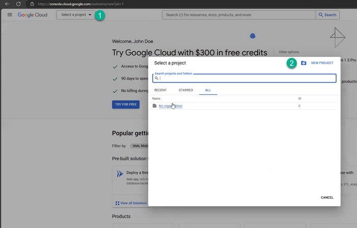Viewport: 357px width, 228px height.
Task: Click the Search button in header
Action: coord(327,15)
